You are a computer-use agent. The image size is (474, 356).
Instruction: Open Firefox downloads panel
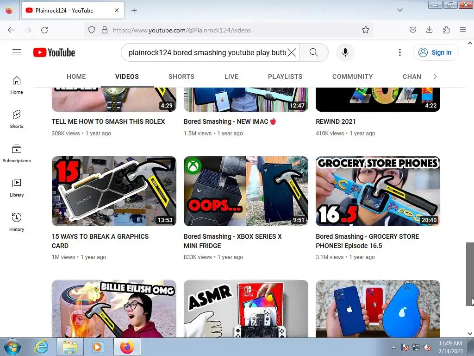click(x=429, y=30)
